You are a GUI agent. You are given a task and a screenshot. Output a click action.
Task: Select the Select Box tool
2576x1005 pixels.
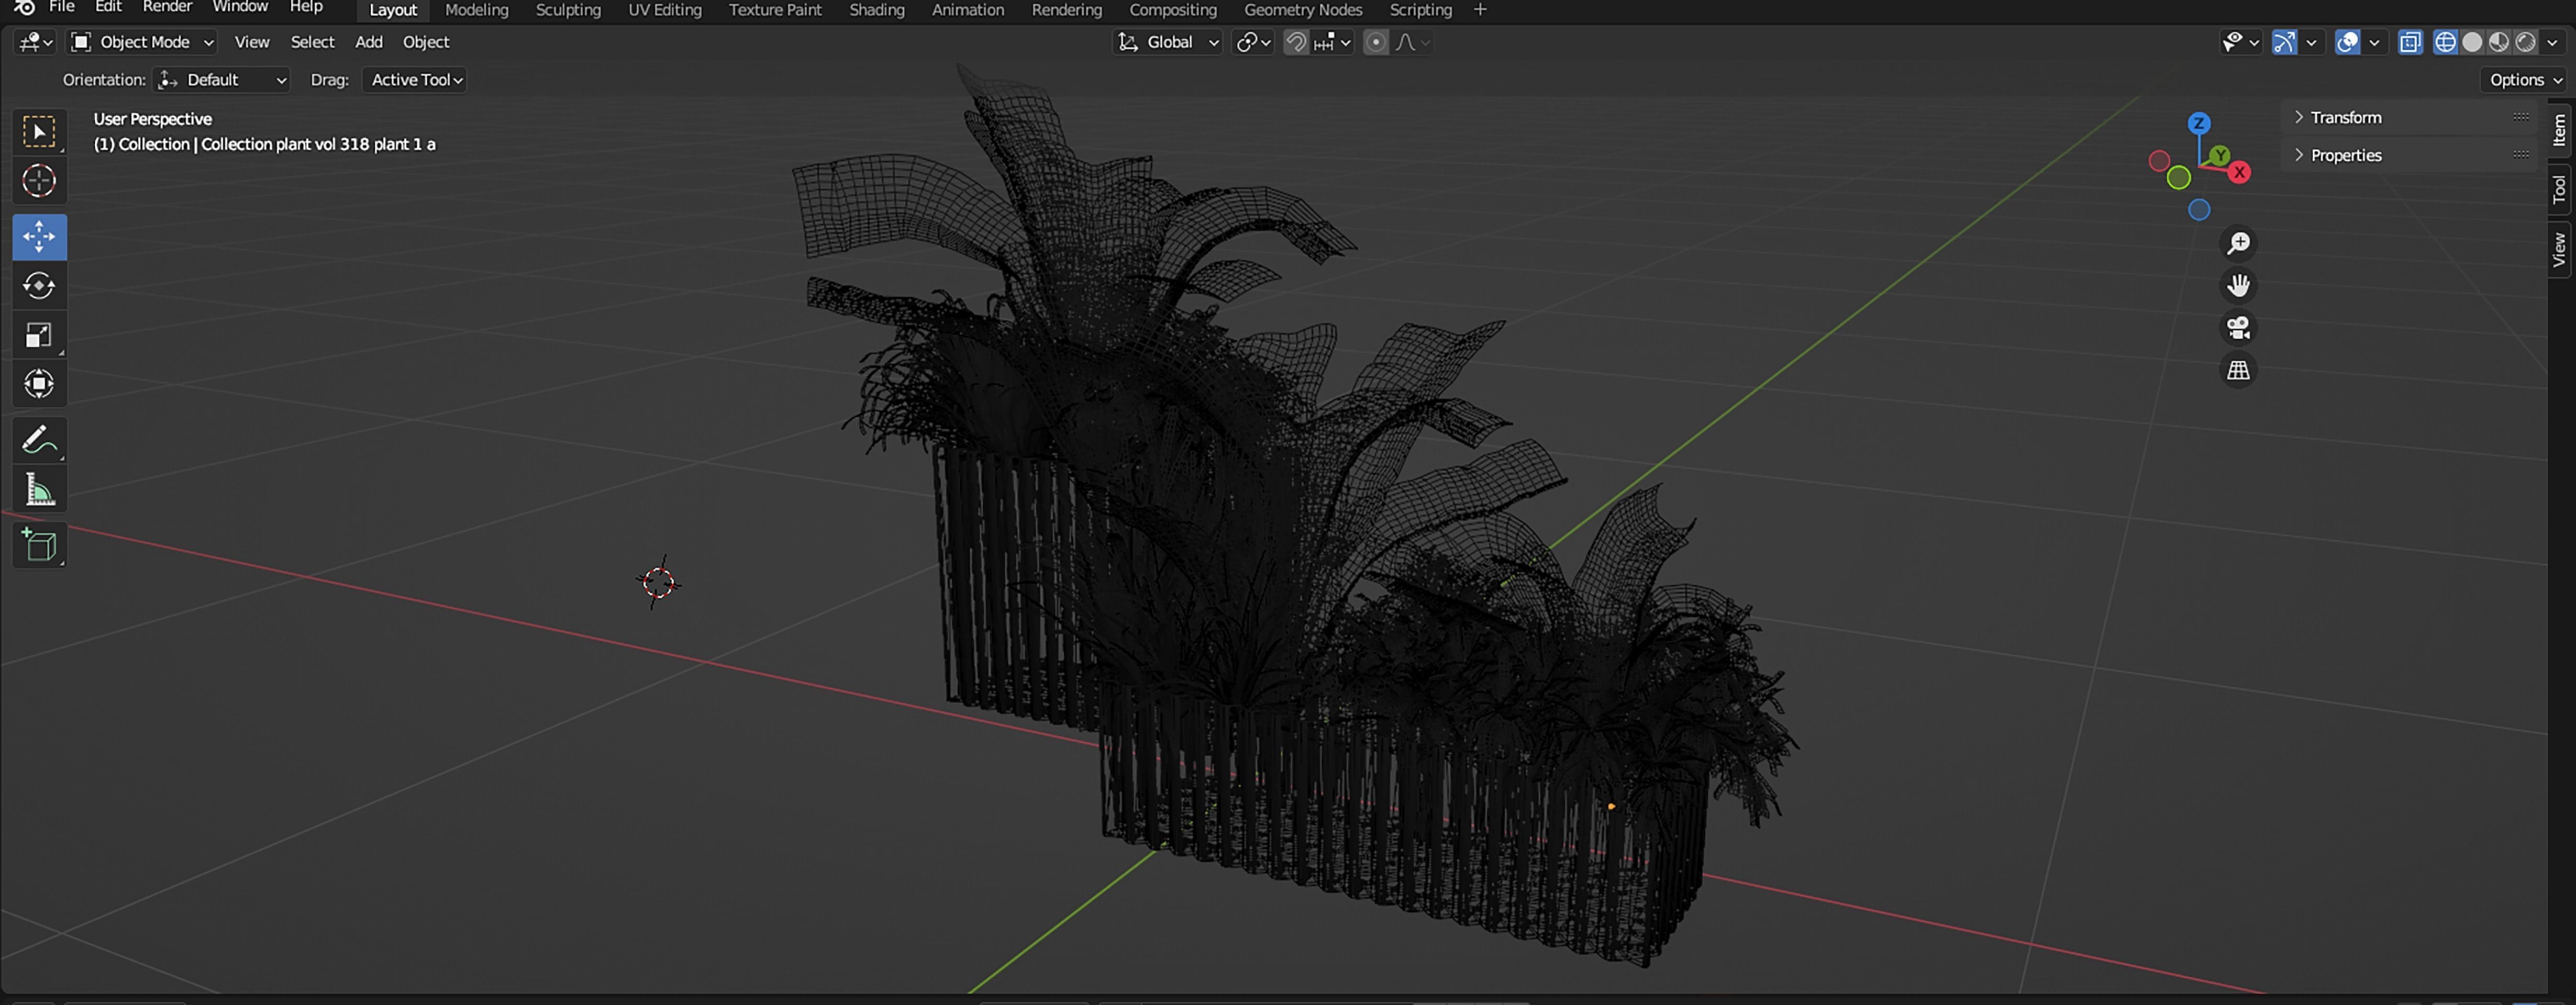(39, 132)
